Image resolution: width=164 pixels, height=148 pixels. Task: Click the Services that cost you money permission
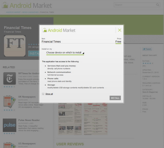(x=62, y=67)
